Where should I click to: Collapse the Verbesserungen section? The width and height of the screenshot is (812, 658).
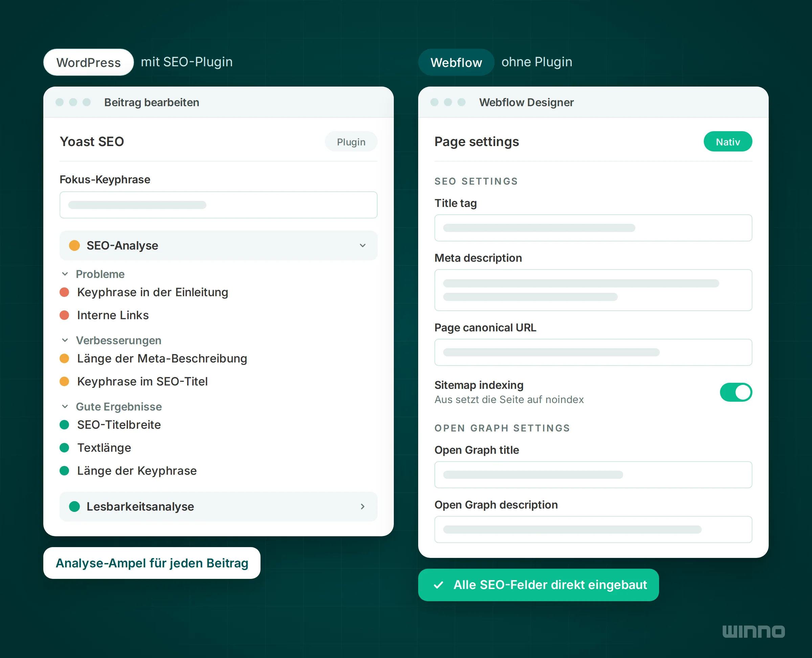click(x=65, y=340)
